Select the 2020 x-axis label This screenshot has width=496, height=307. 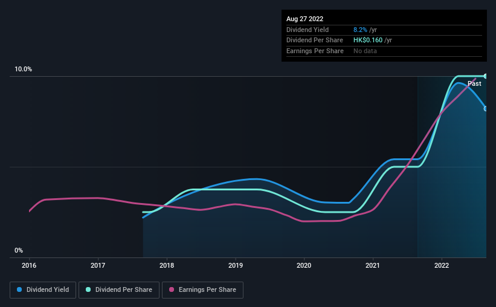pos(304,265)
